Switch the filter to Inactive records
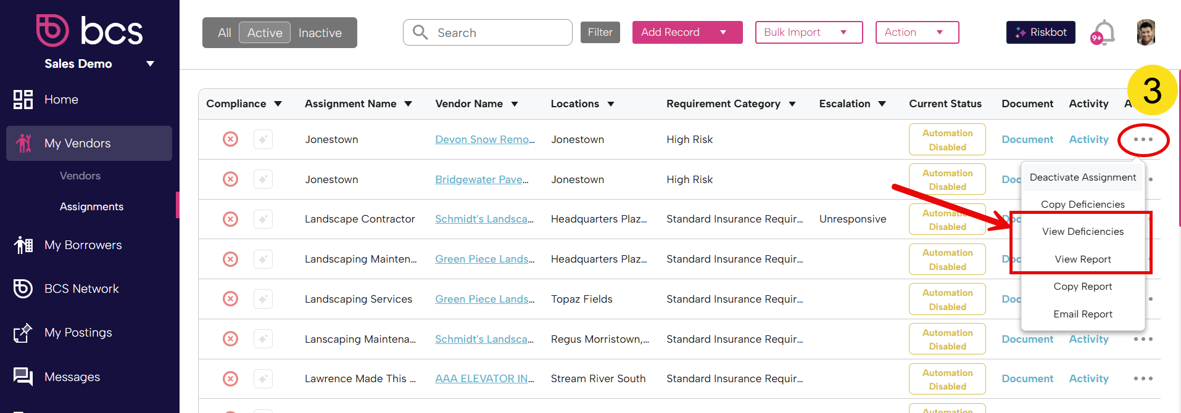Screen dimensions: 1181x413 coord(320,33)
